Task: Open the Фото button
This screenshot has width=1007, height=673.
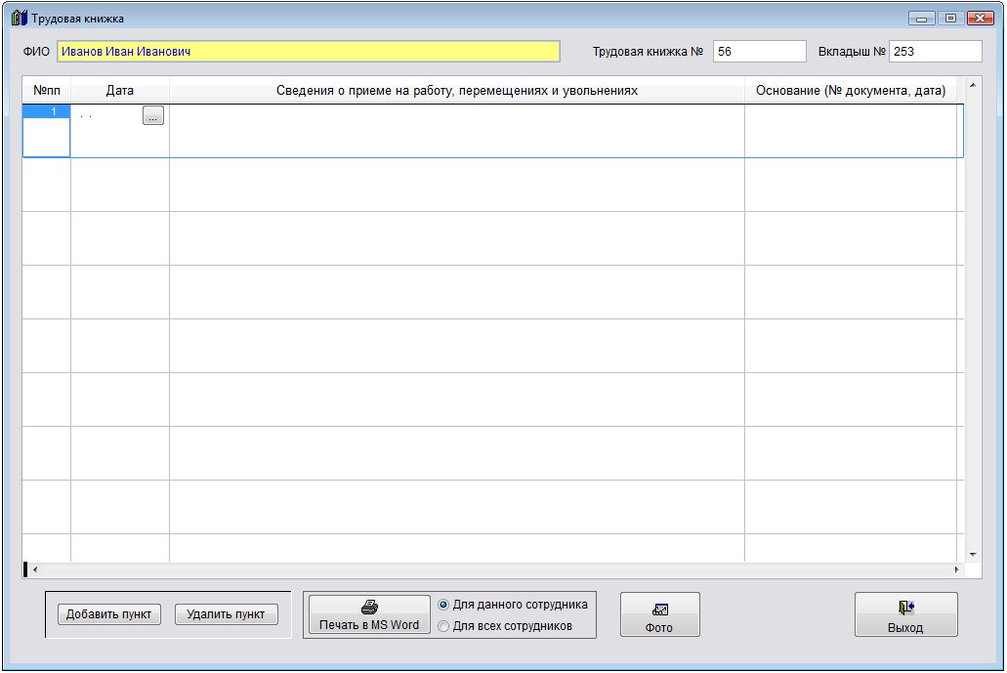Action: click(659, 614)
